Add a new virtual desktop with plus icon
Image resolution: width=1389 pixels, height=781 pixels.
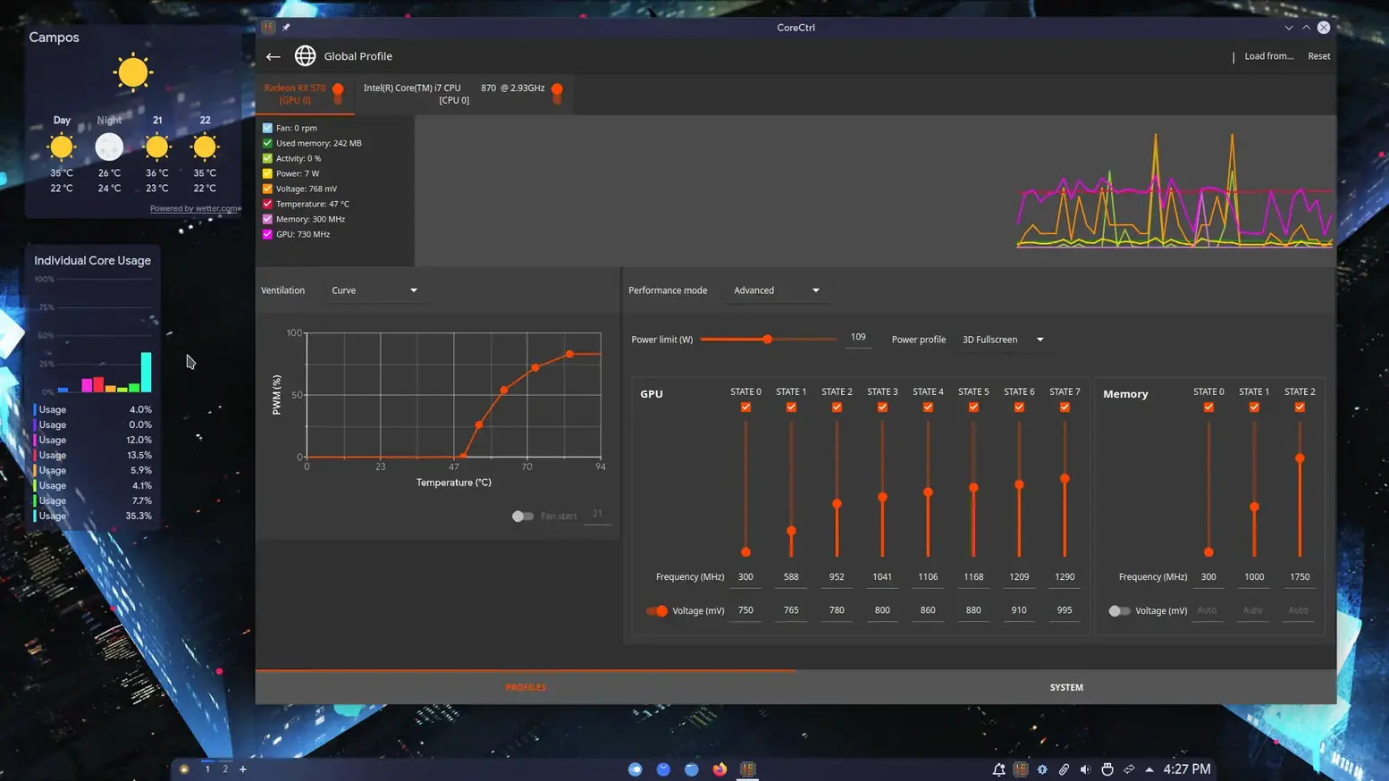click(242, 768)
